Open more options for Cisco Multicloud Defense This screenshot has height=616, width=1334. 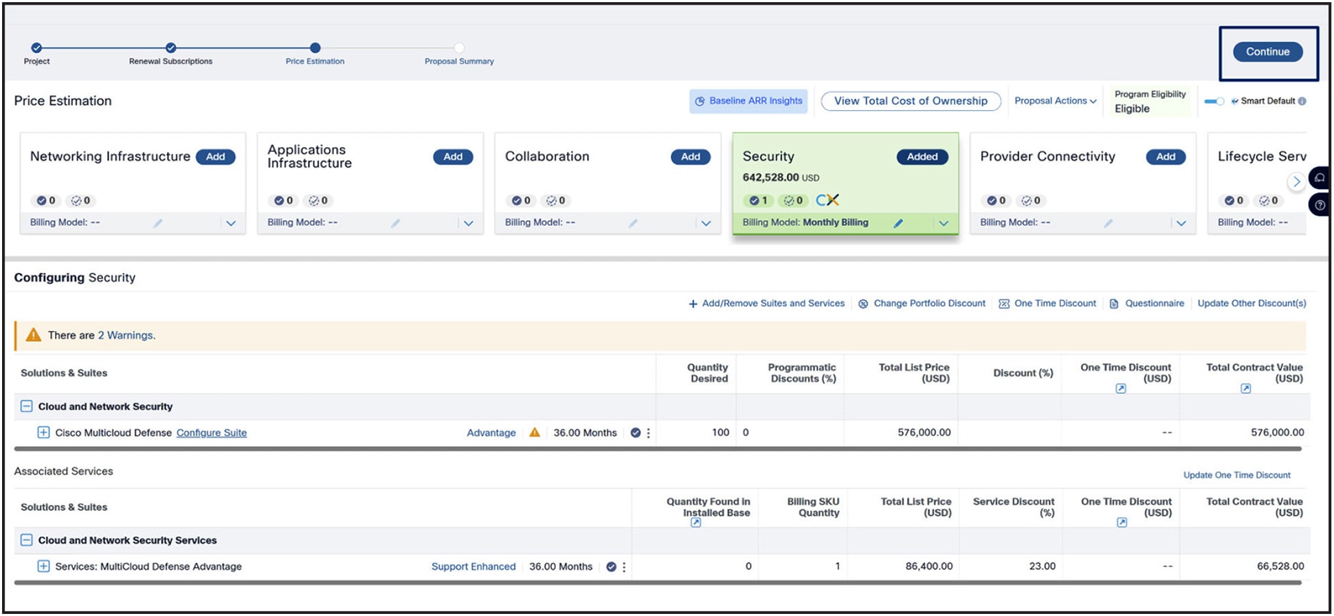[x=648, y=433]
